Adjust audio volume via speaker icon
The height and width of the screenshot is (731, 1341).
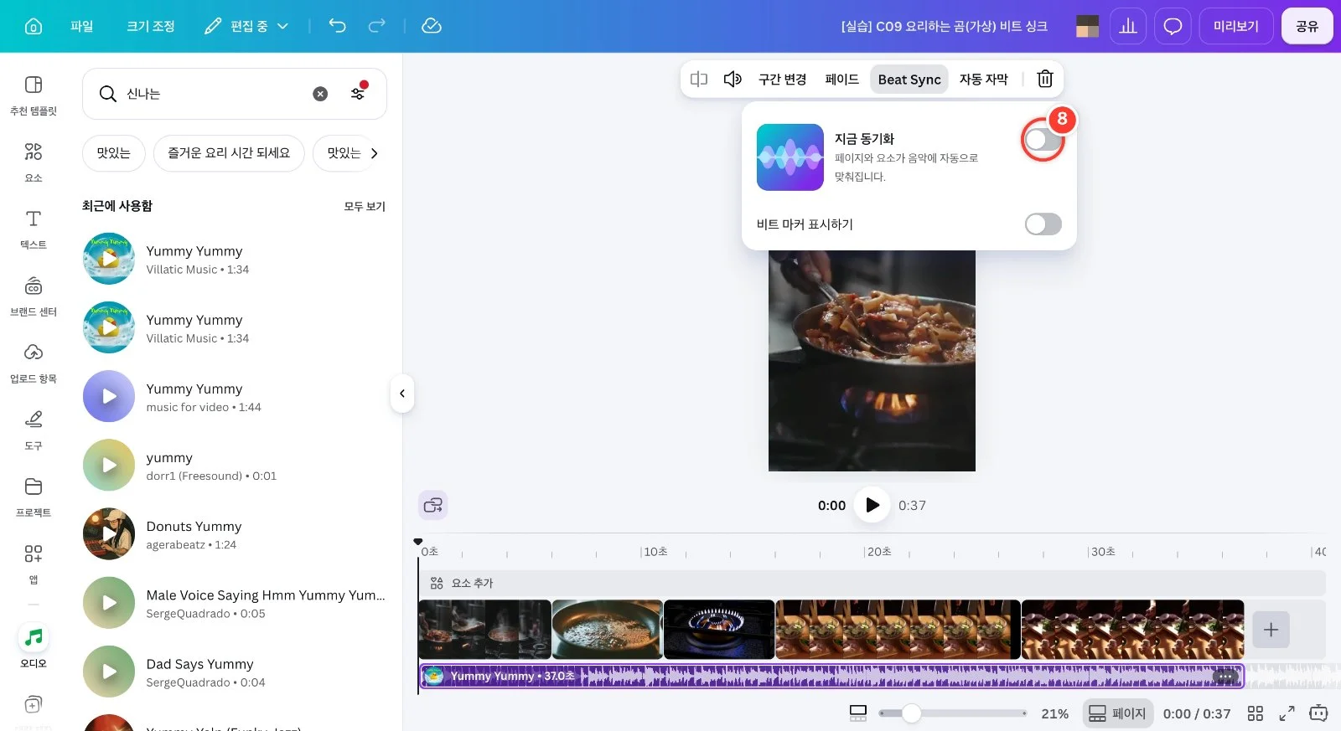coord(733,79)
